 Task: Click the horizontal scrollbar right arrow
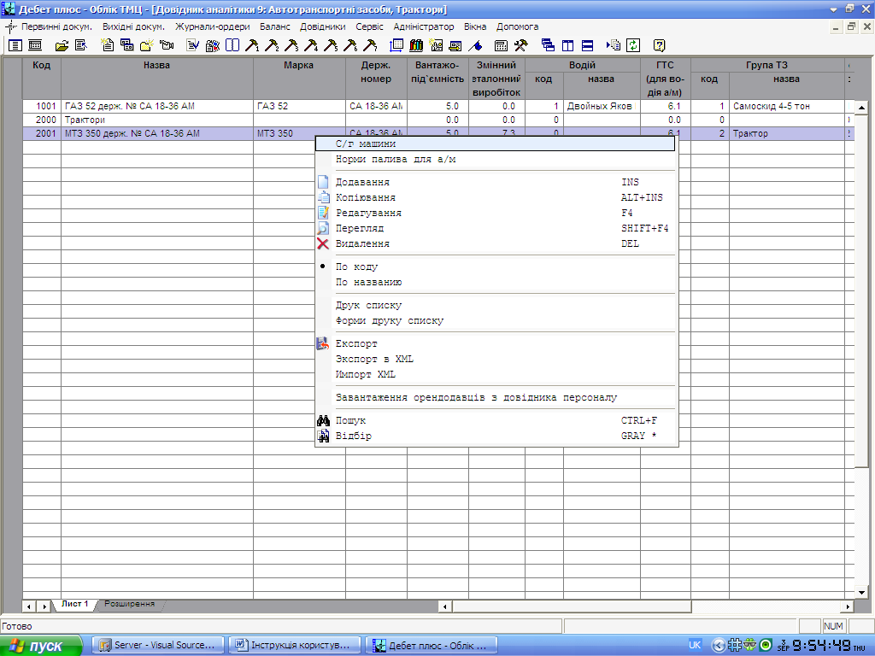848,606
